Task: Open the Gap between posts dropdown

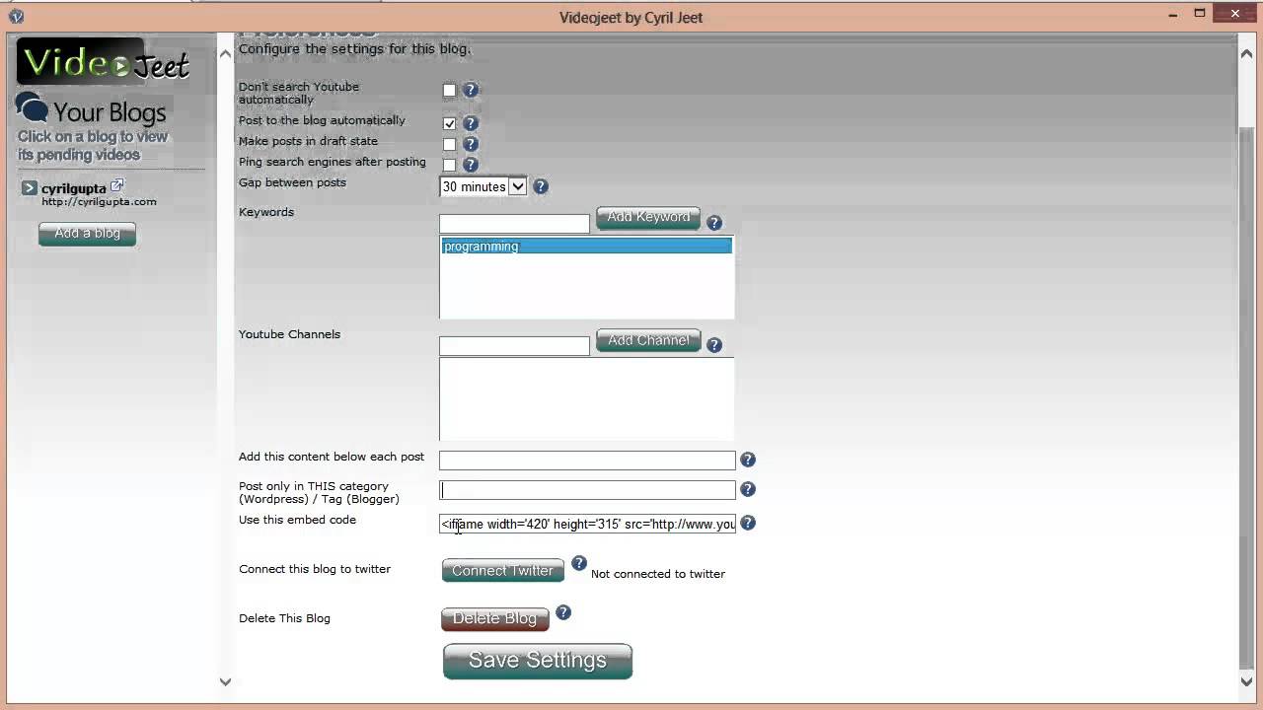Action: click(483, 186)
